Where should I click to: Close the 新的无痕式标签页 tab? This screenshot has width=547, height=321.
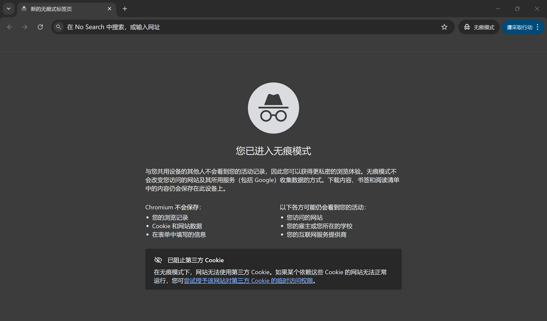click(109, 9)
